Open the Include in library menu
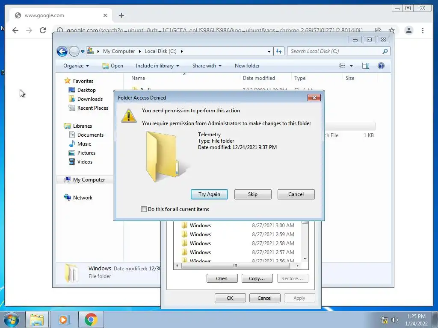The height and width of the screenshot is (328, 438). coord(157,66)
